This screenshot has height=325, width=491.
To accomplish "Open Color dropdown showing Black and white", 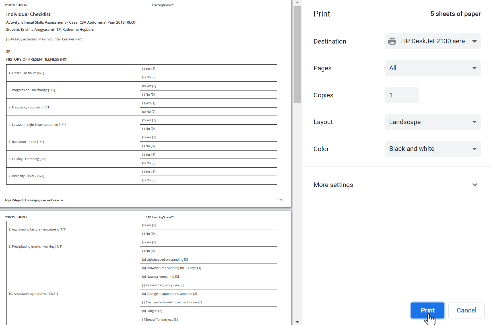I will pyautogui.click(x=433, y=149).
